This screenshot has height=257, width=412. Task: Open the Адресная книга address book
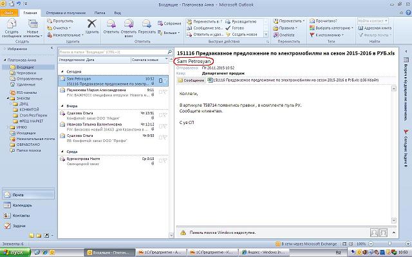[375, 28]
